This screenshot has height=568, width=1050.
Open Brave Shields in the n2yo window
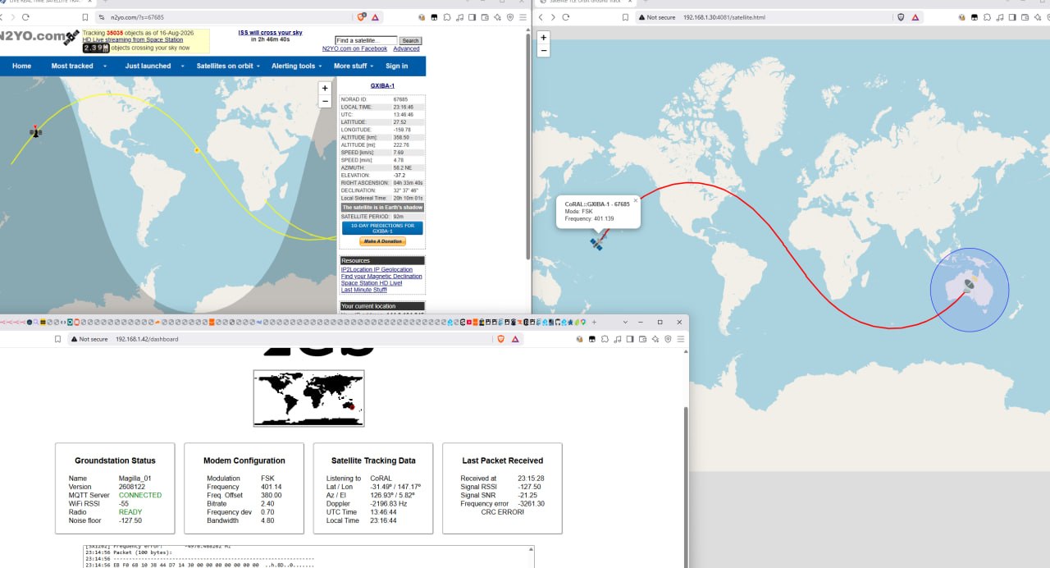coord(362,16)
